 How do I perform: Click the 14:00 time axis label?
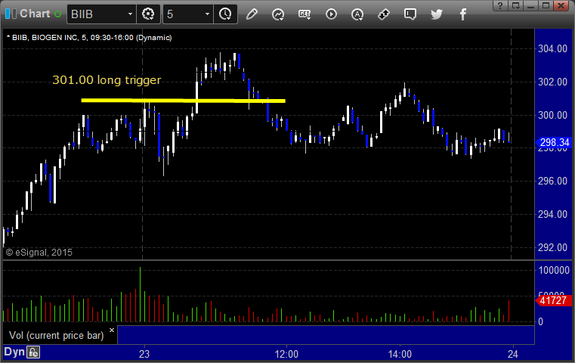tap(400, 354)
